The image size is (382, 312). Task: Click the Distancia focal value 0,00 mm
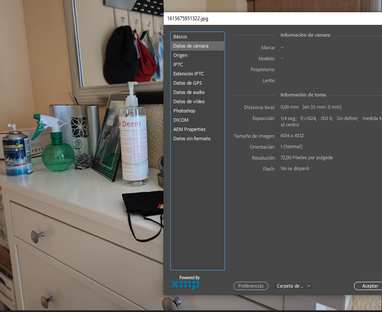[x=289, y=107]
